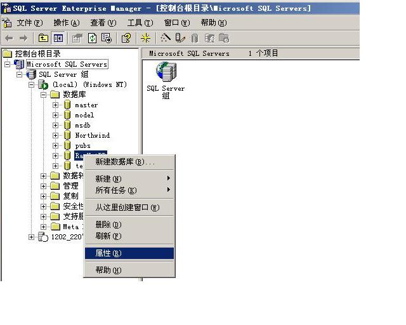Click the Run a Wizard wand icon
The image size is (406, 325).
(166, 38)
